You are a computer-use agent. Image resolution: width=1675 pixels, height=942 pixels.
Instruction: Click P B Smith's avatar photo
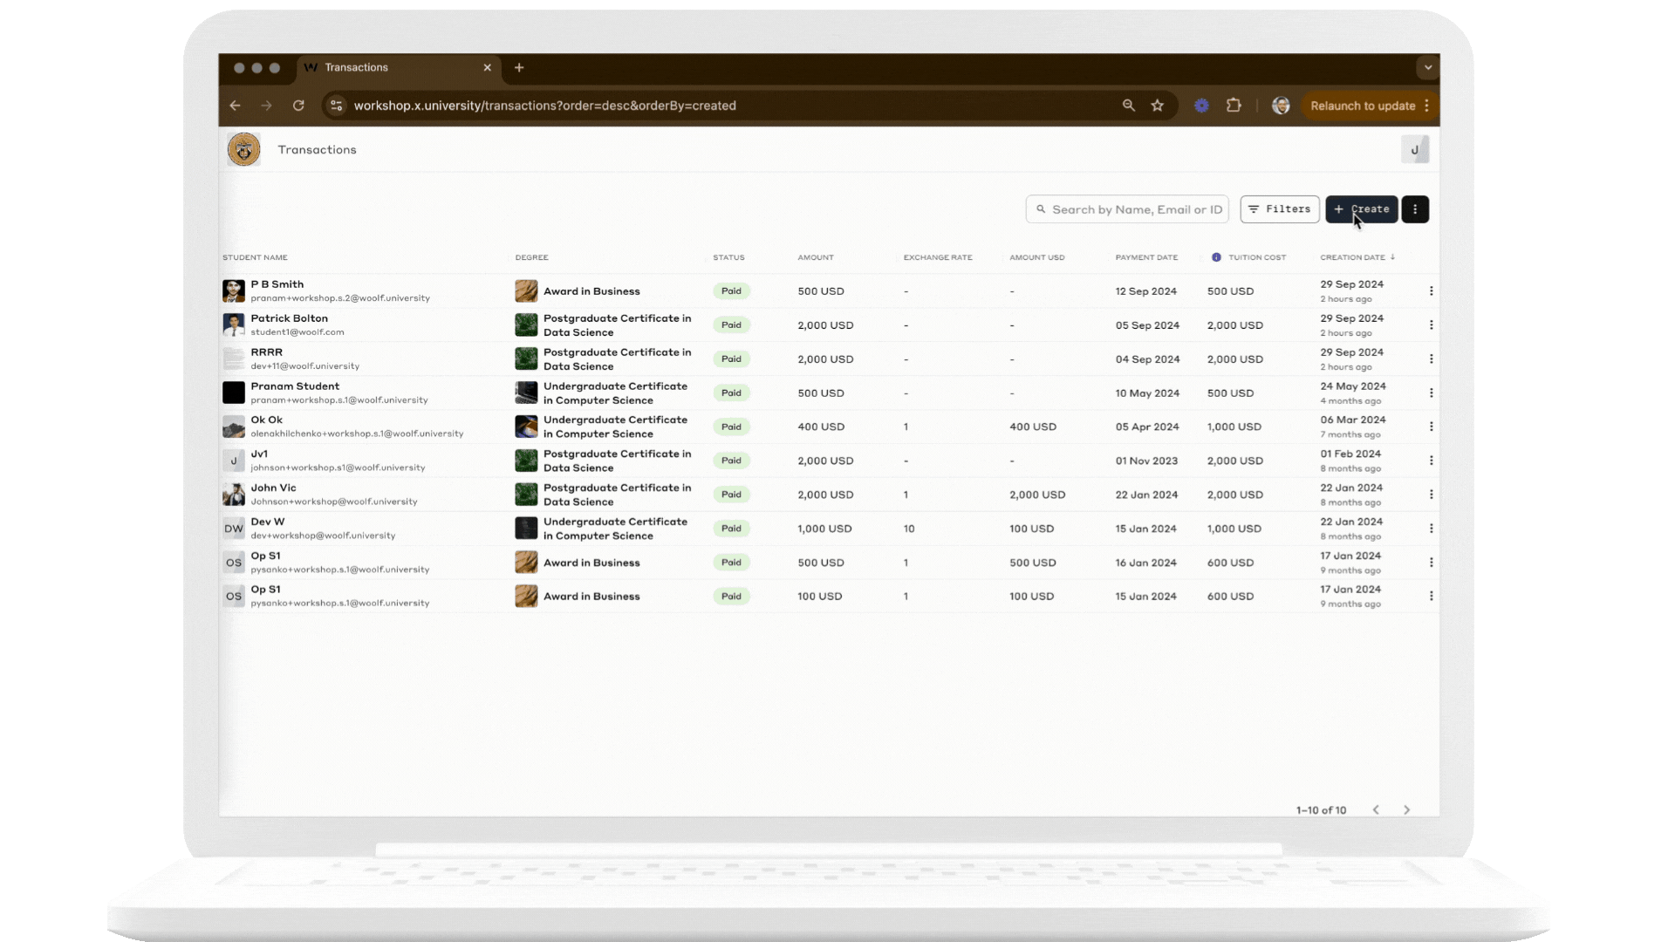(234, 291)
